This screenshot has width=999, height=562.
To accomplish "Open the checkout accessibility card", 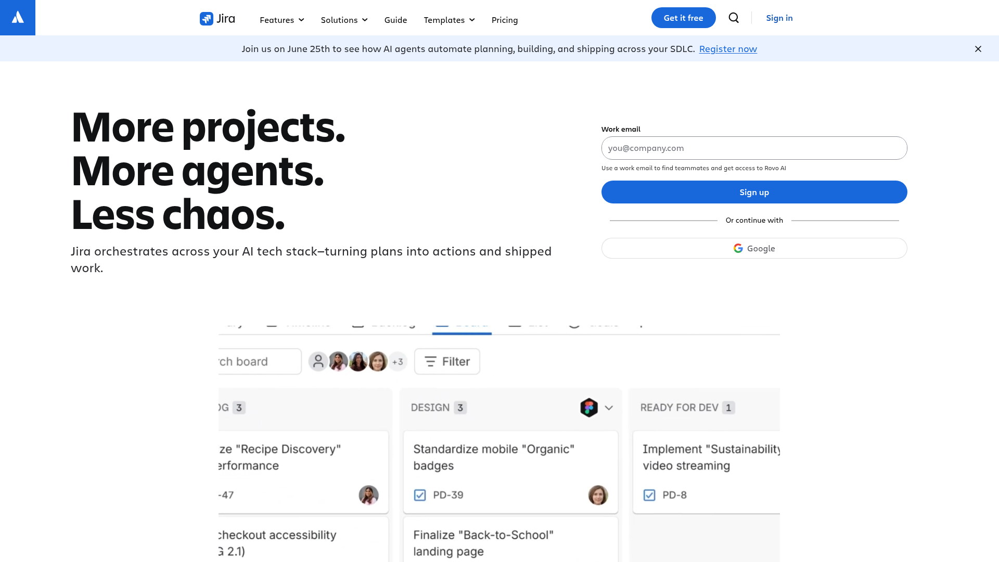I will (x=303, y=540).
